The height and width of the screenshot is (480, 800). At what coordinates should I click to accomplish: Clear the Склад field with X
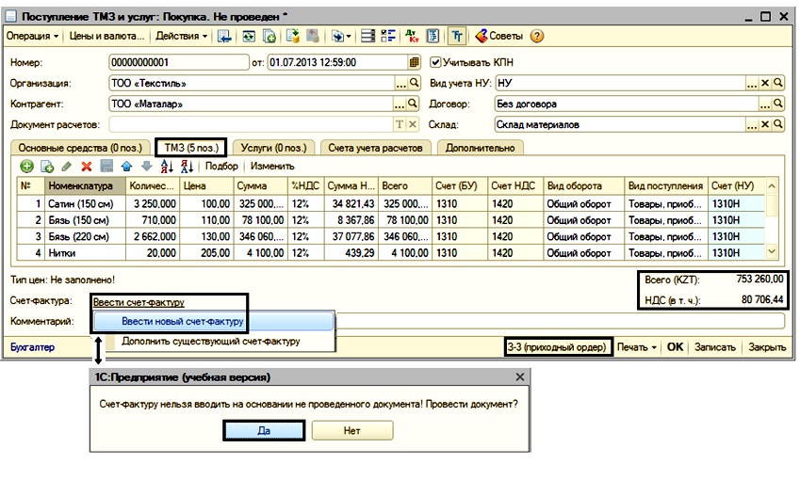click(765, 124)
